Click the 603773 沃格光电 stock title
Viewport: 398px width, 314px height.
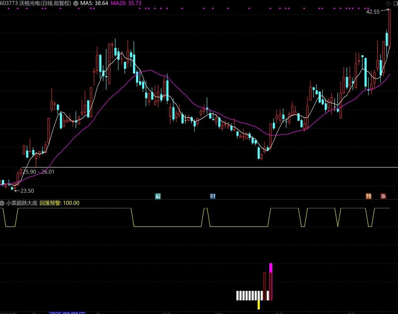coord(36,3)
